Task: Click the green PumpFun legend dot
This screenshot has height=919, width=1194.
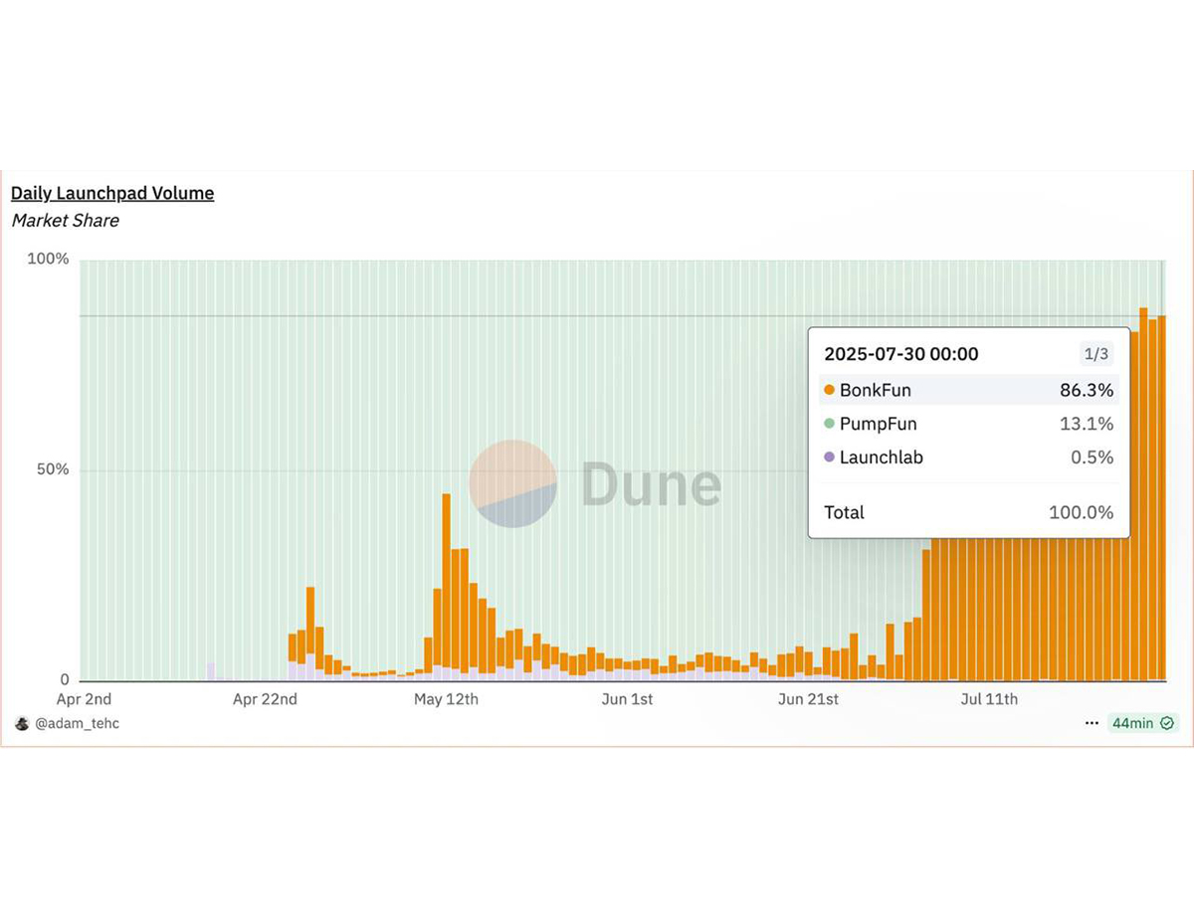Action: tap(830, 424)
